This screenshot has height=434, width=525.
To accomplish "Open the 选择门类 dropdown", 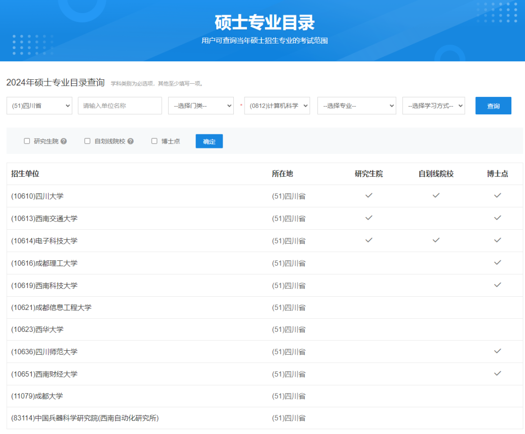I will click(201, 106).
